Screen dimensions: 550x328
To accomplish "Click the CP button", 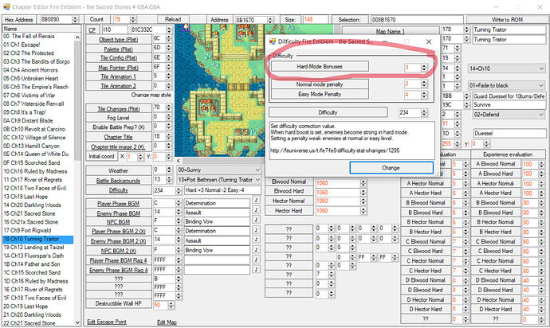I will pyautogui.click(x=92, y=30).
